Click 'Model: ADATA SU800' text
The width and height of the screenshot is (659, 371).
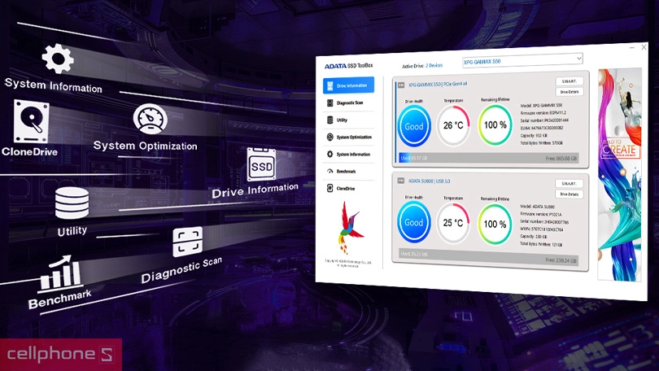(537, 207)
